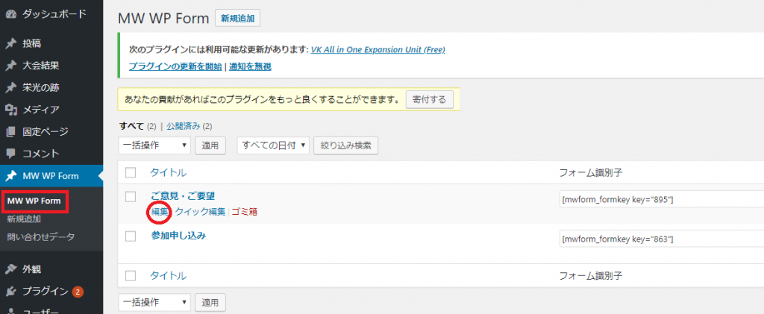
Task: Click the shortcode field with key 895
Action: click(657, 200)
